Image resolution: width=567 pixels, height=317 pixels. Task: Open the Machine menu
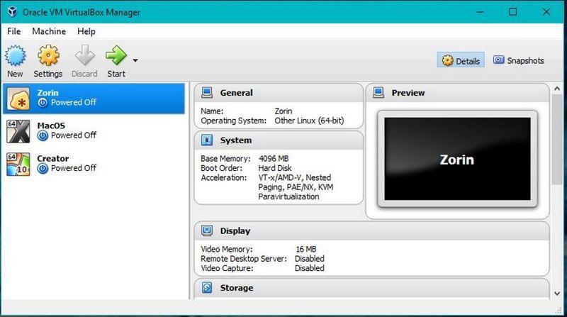(49, 31)
